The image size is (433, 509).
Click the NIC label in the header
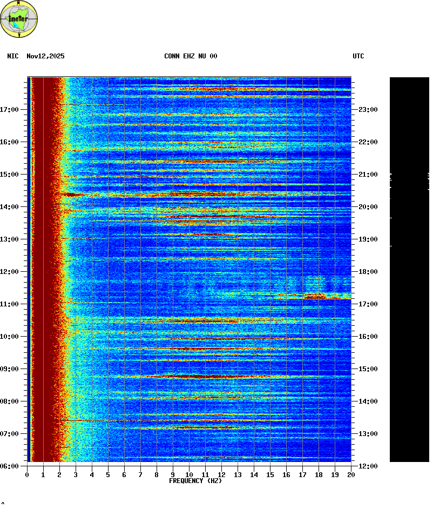click(x=13, y=56)
